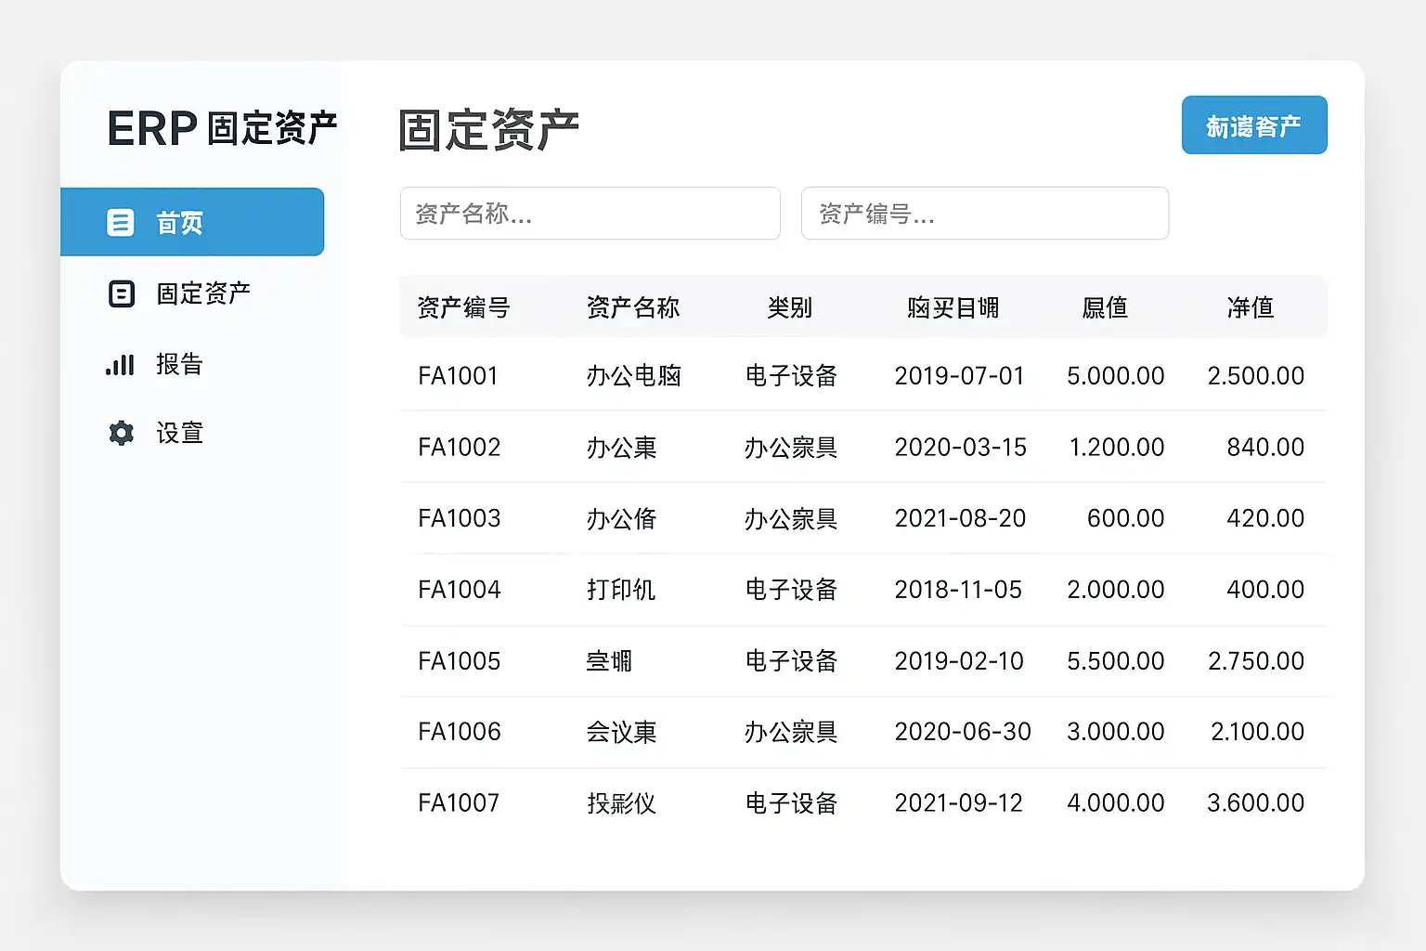
Task: Go to the 报告 sidebar menu item
Action: pos(179,364)
